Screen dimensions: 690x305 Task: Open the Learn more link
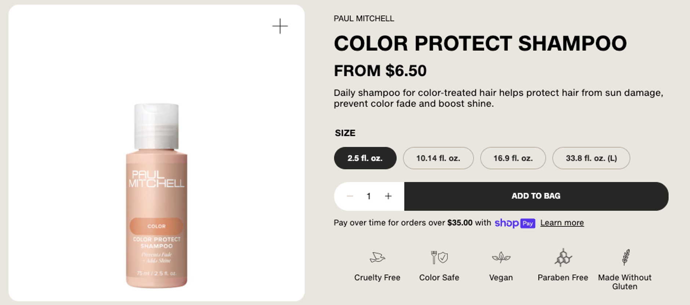561,222
